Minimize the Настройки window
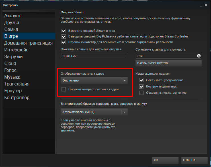The image size is (211, 167). tap(201, 5)
